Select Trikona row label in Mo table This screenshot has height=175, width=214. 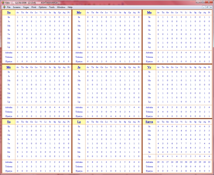79,57
